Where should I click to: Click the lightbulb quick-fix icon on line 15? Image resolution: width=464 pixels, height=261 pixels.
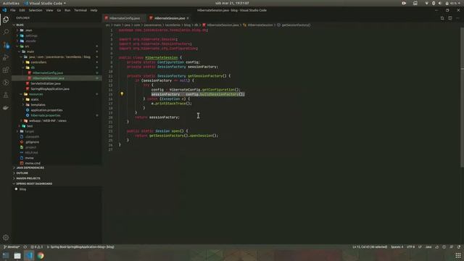pyautogui.click(x=122, y=94)
